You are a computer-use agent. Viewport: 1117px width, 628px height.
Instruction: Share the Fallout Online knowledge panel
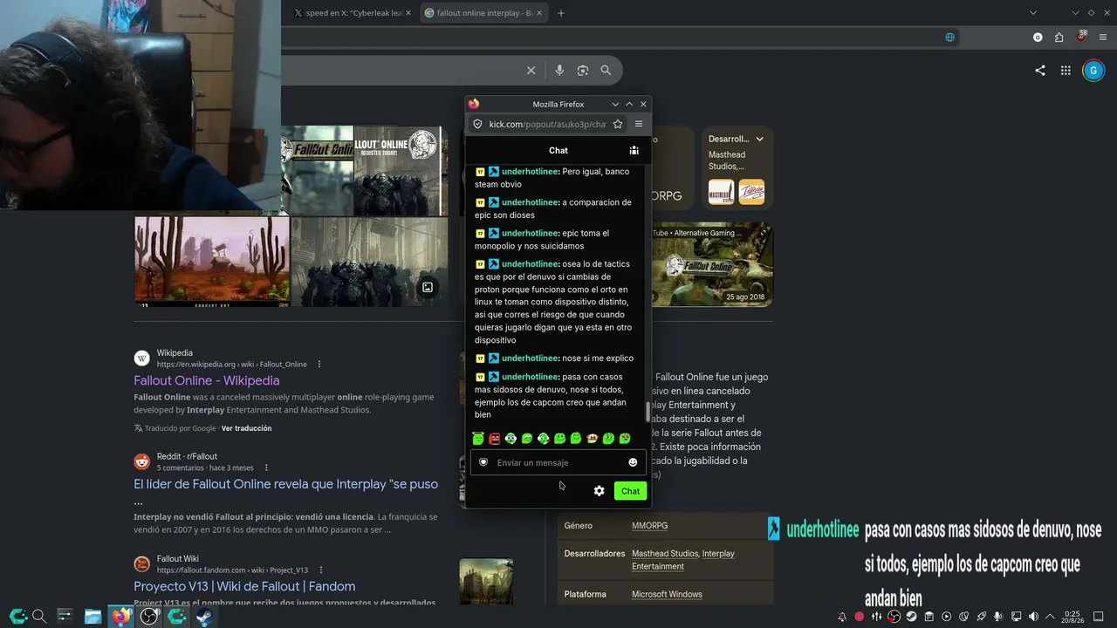(1039, 71)
